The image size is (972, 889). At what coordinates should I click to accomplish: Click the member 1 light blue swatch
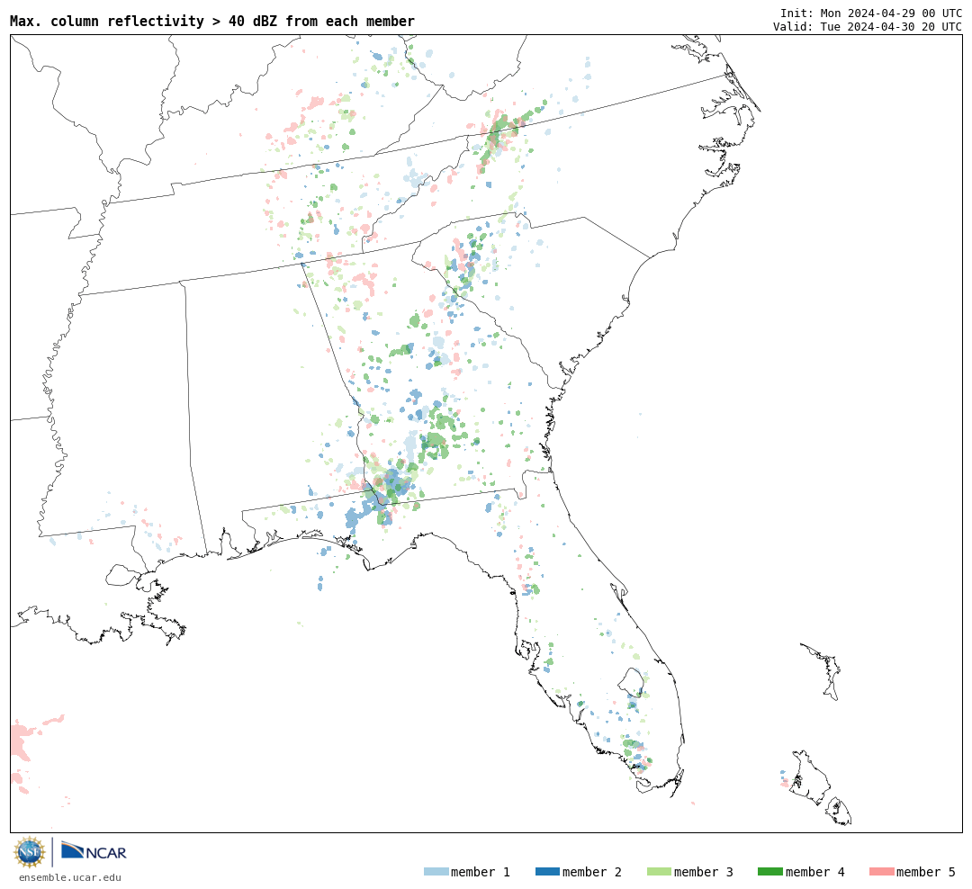coord(436,872)
